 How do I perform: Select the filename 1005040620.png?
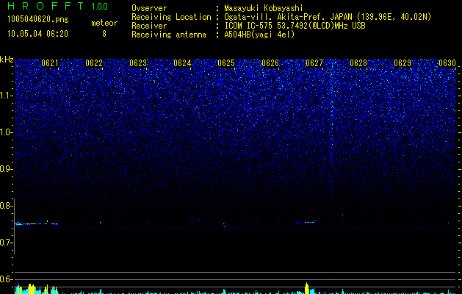pos(38,19)
